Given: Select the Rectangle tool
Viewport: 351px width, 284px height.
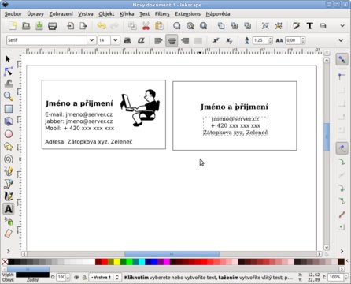Looking at the screenshot, I should pyautogui.click(x=9, y=109).
